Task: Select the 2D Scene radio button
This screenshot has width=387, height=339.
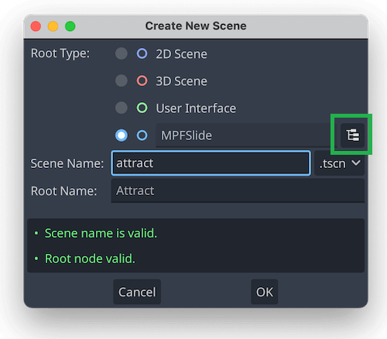Action: [122, 53]
